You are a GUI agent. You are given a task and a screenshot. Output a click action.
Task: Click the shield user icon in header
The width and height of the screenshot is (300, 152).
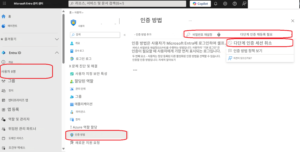tap(73, 22)
